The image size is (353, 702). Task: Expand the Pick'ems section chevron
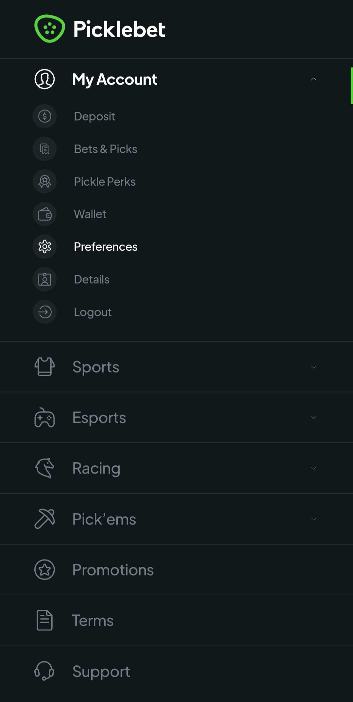[x=313, y=519]
